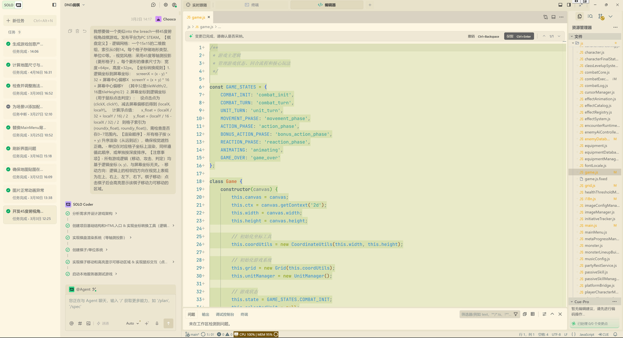Open new chat bubble icon in header
The image size is (623, 338).
153,5
